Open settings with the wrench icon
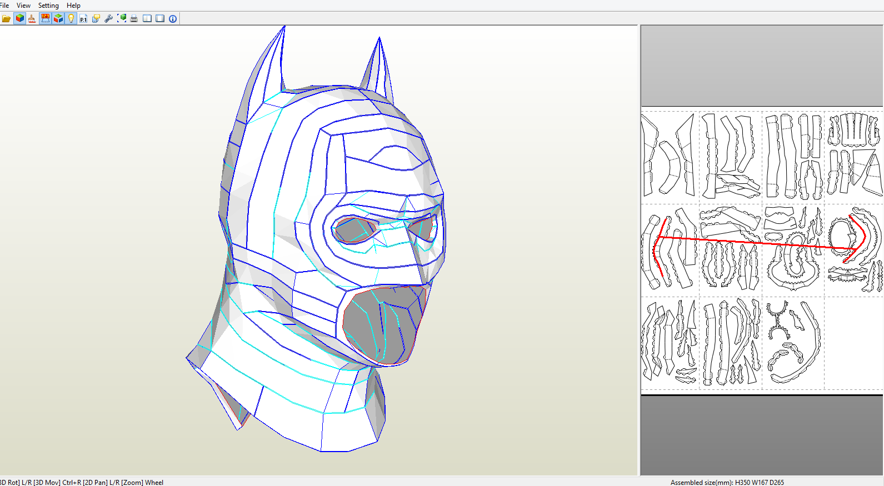The width and height of the screenshot is (884, 486). click(109, 18)
